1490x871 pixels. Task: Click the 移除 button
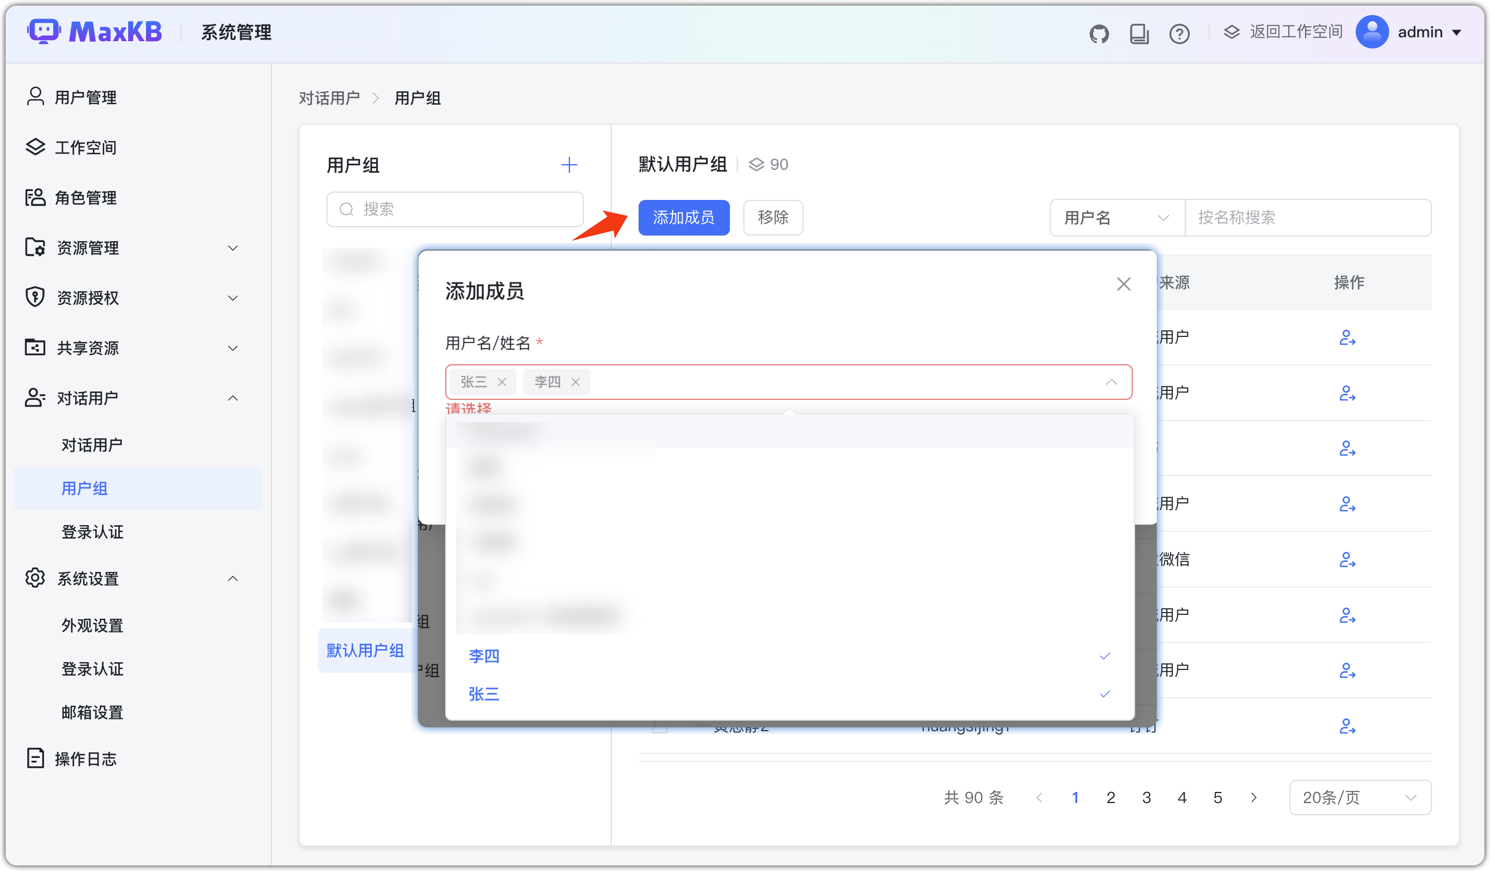point(773,217)
